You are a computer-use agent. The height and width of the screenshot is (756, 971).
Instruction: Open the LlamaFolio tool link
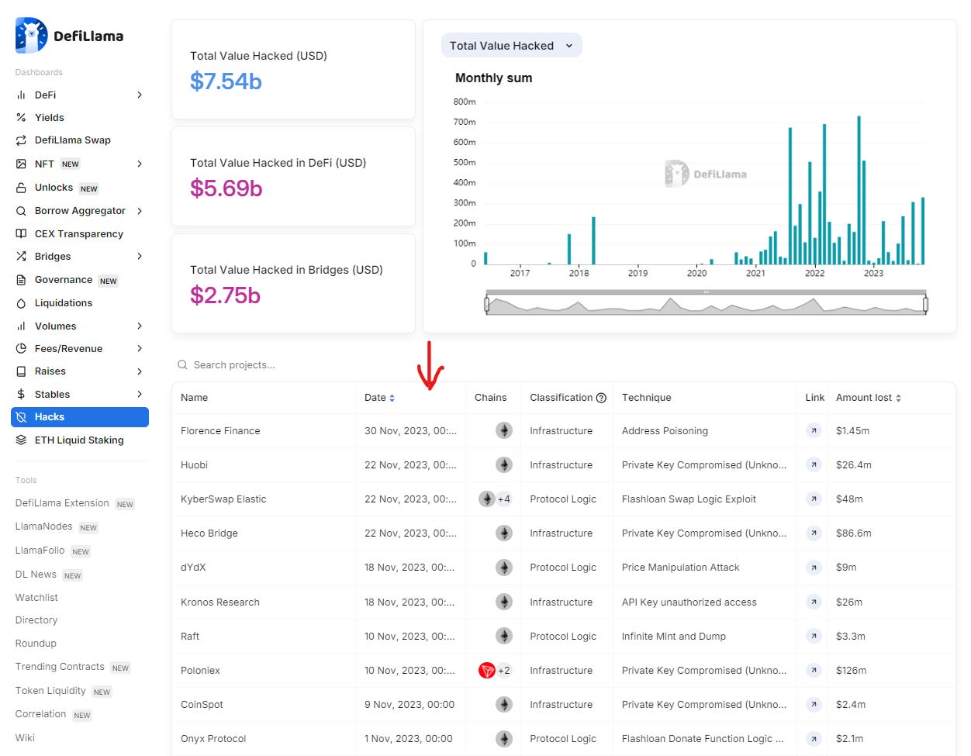point(40,551)
